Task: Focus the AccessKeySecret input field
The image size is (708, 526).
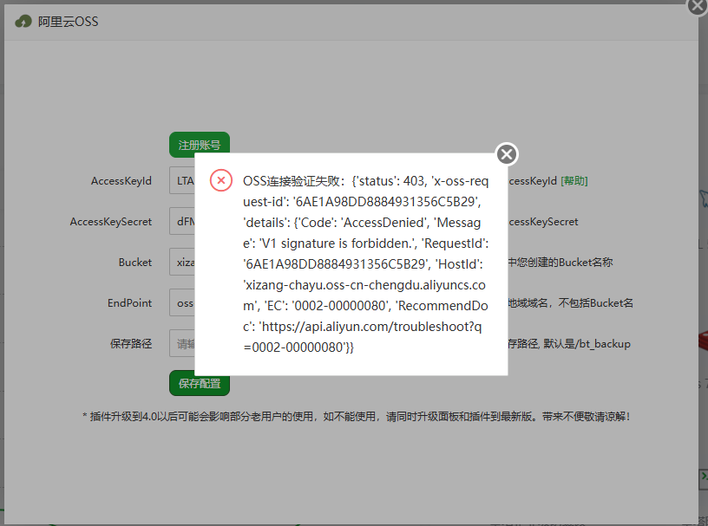Action: click(182, 221)
